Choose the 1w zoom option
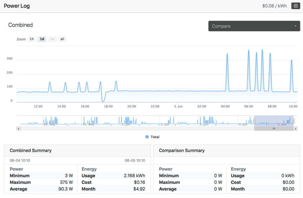Screen dimensions: 303x198 pos(52,39)
